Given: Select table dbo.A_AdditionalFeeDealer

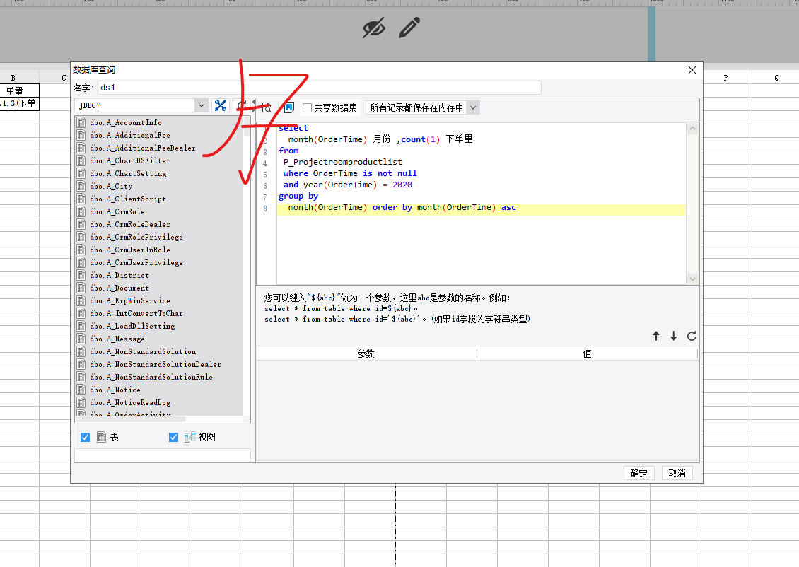Looking at the screenshot, I should coord(143,148).
